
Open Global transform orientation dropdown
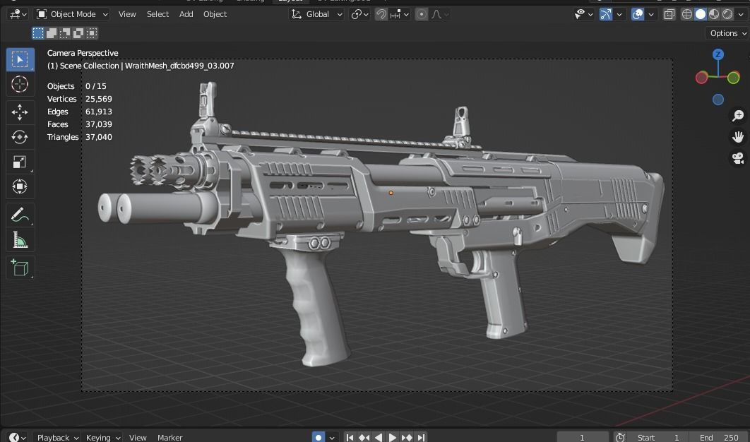tap(316, 14)
